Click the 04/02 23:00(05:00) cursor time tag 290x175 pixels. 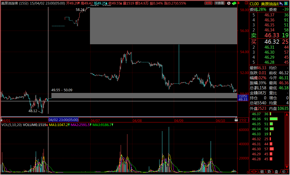(63, 120)
